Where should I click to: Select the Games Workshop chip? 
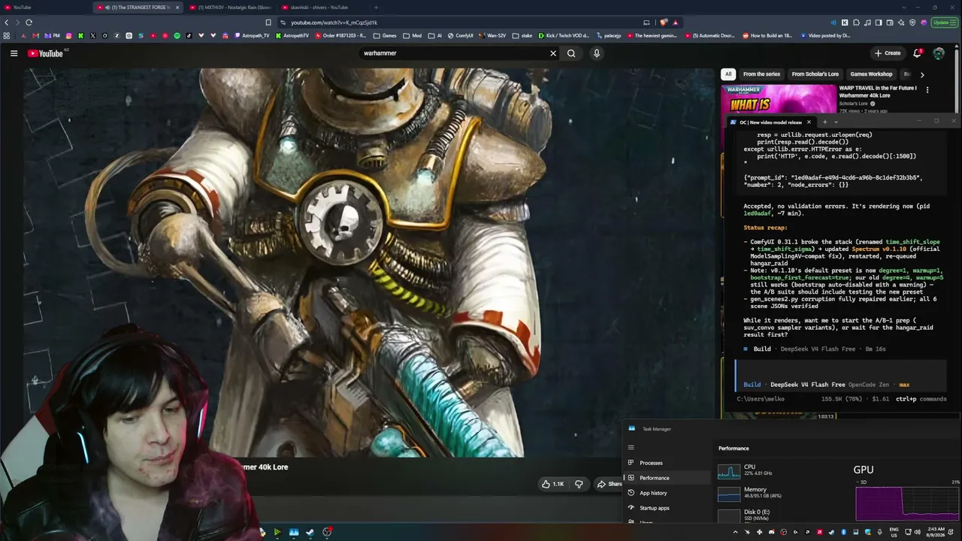(871, 74)
